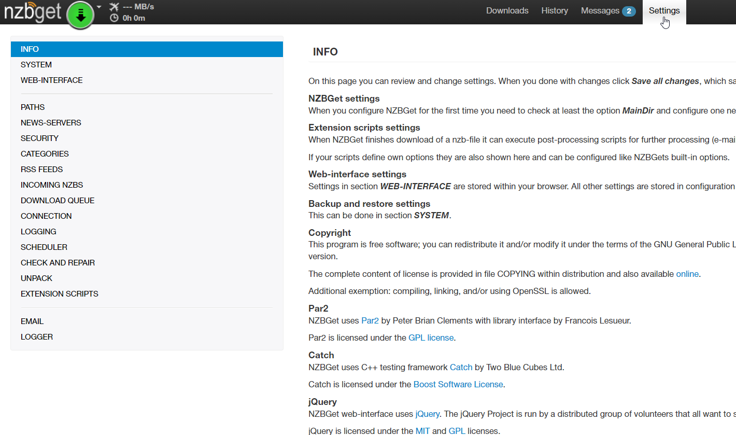Click the bold 'MainDir' option name
The width and height of the screenshot is (736, 435).
coord(639,110)
